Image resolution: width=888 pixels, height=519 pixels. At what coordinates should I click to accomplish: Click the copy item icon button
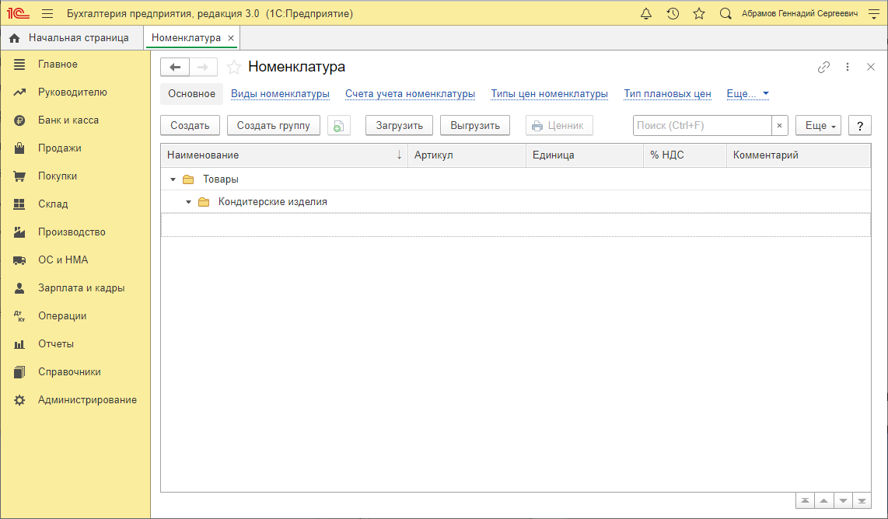[x=339, y=126]
